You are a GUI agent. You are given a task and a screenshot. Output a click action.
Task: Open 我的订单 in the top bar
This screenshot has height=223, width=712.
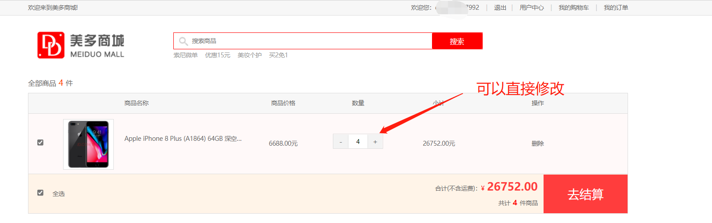click(x=616, y=8)
